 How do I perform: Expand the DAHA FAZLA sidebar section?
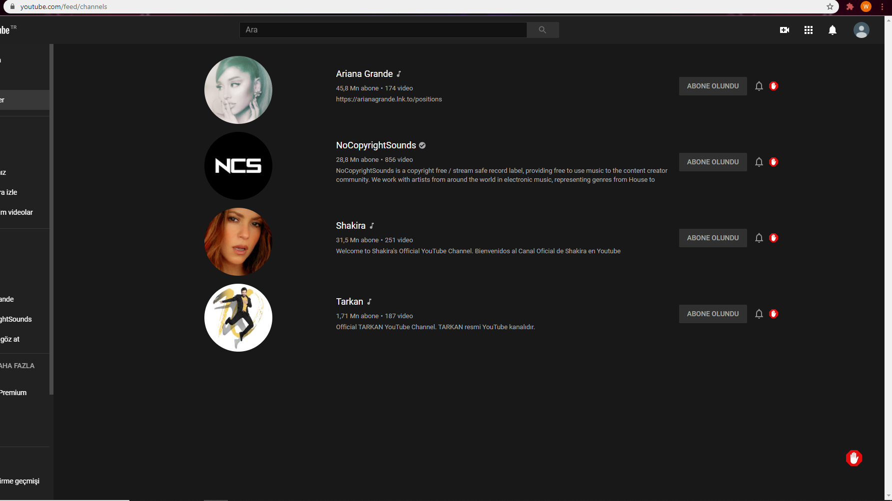point(17,365)
